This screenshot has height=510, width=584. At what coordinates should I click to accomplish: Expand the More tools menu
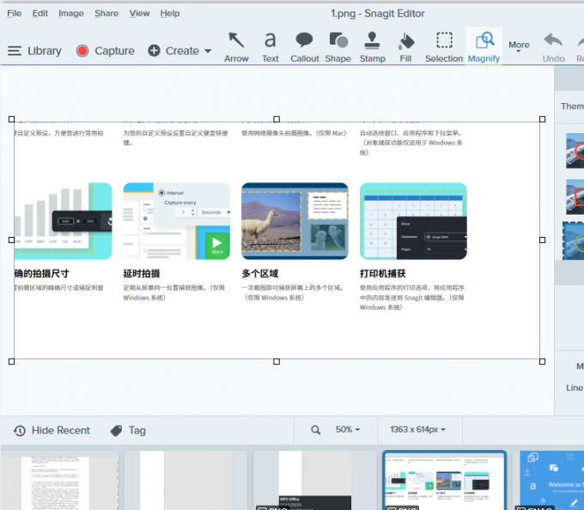coord(519,46)
